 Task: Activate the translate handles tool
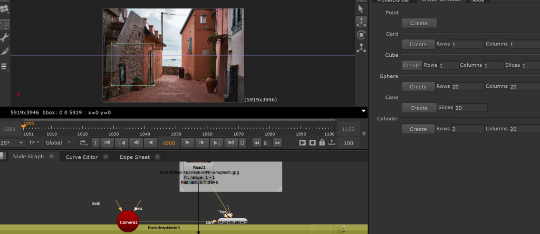coord(361,22)
